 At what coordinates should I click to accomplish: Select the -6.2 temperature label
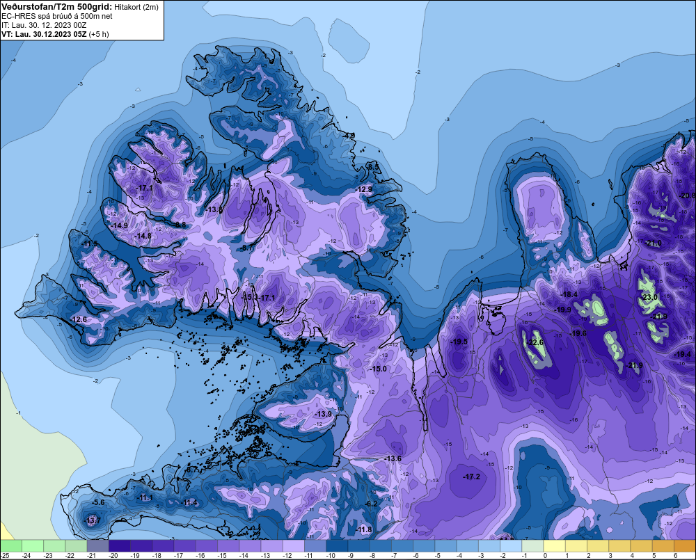[371, 504]
